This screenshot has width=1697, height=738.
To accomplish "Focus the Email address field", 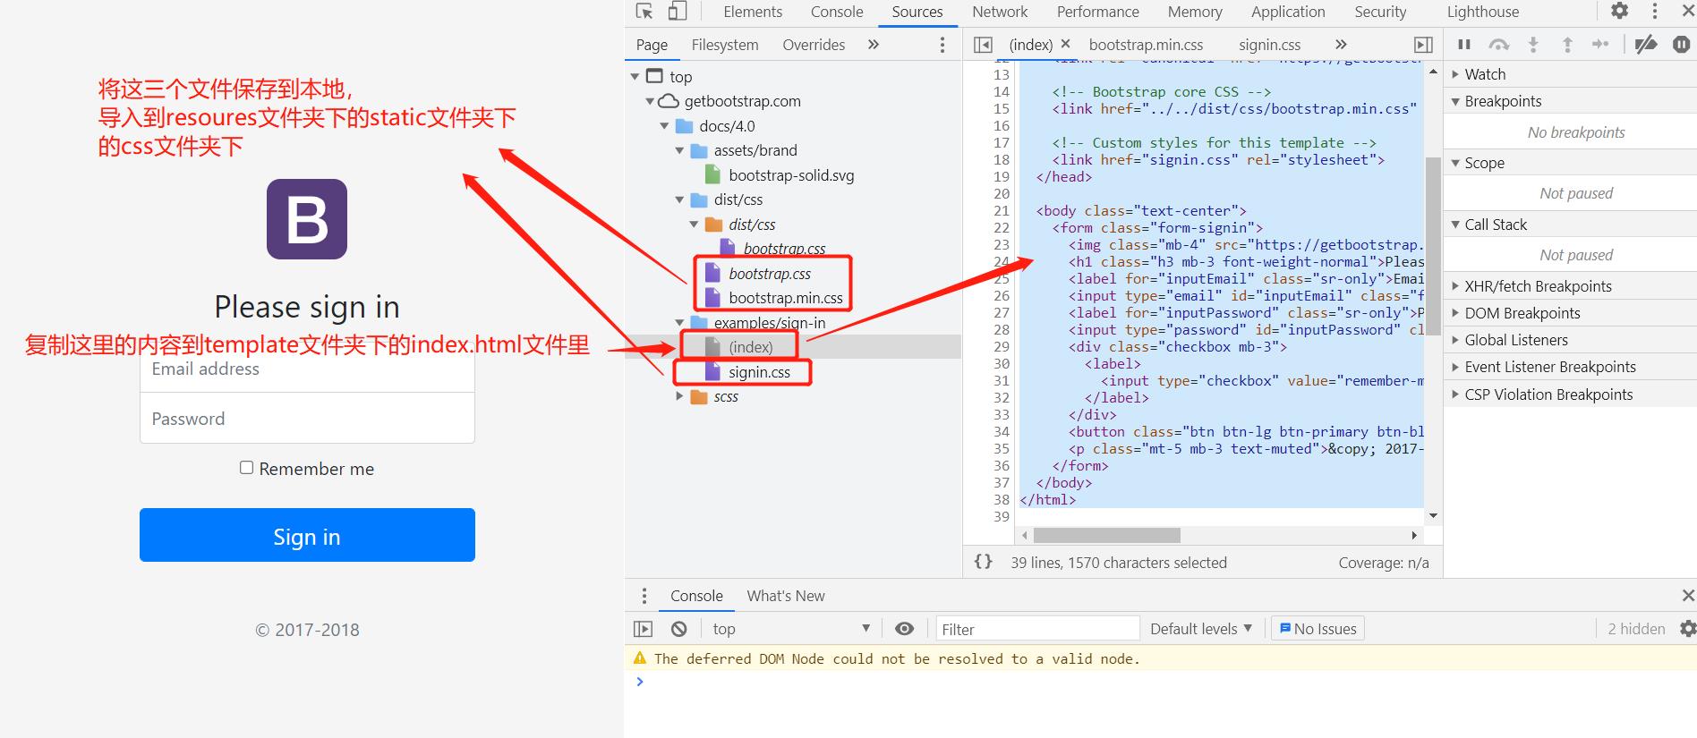I will [x=307, y=369].
